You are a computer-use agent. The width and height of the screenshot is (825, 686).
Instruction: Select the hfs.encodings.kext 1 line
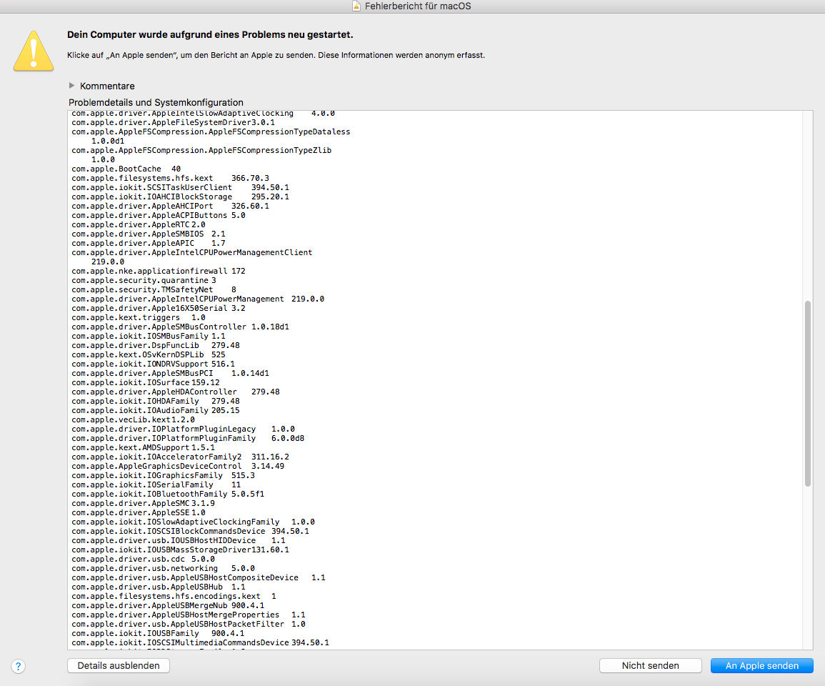tap(174, 597)
